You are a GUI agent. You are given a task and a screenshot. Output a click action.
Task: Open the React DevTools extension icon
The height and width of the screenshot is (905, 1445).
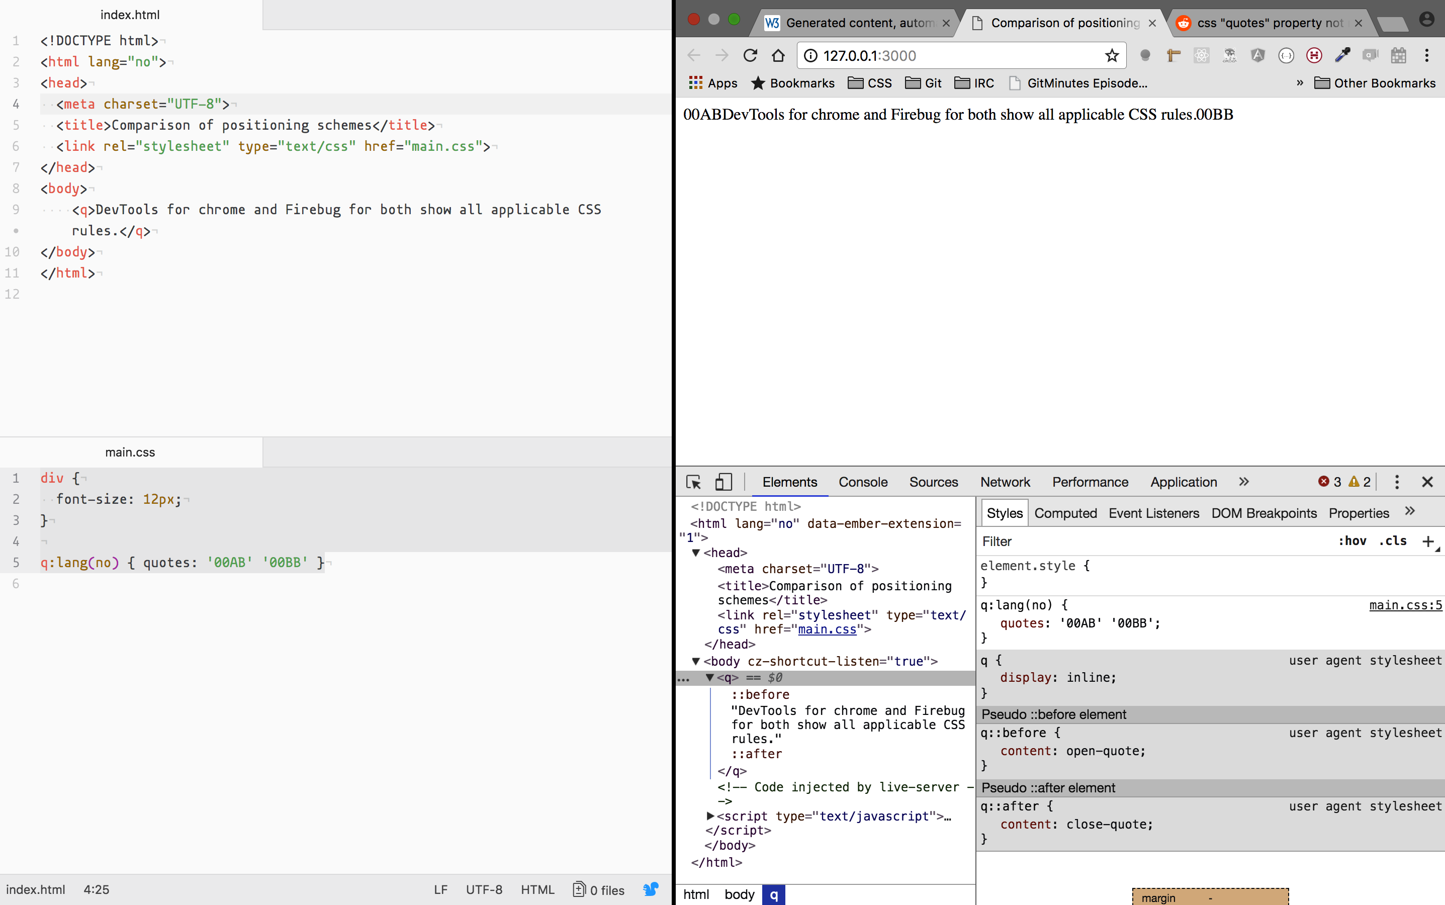(x=1201, y=55)
